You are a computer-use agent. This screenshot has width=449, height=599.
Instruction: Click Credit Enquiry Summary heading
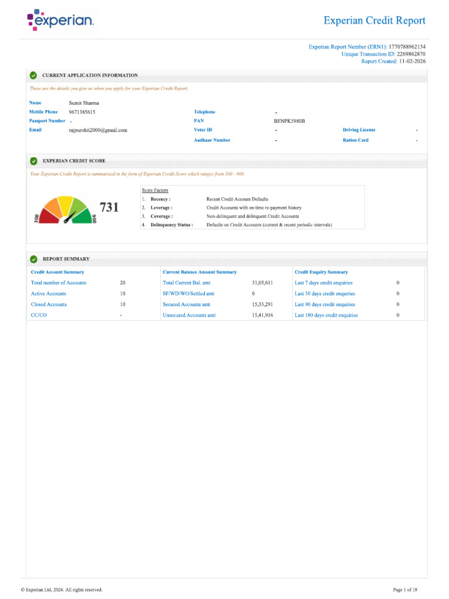[321, 273]
